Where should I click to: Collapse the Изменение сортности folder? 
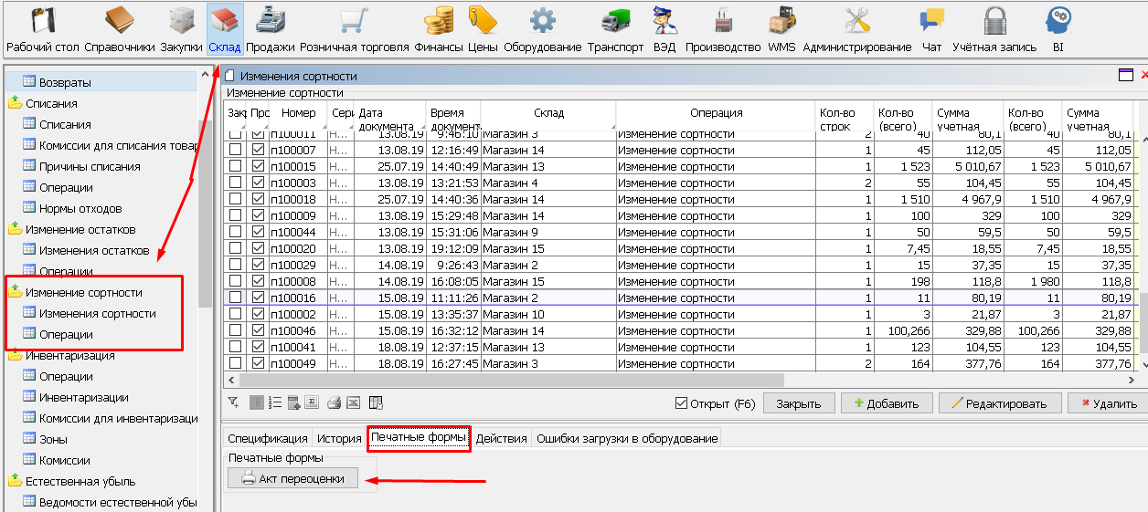coord(16,293)
